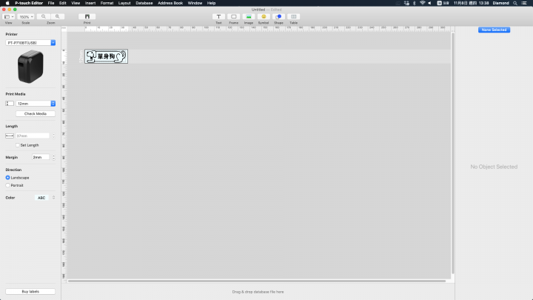This screenshot has height=300, width=533.
Task: Click the Wi-Fi status icon
Action: tap(422, 3)
